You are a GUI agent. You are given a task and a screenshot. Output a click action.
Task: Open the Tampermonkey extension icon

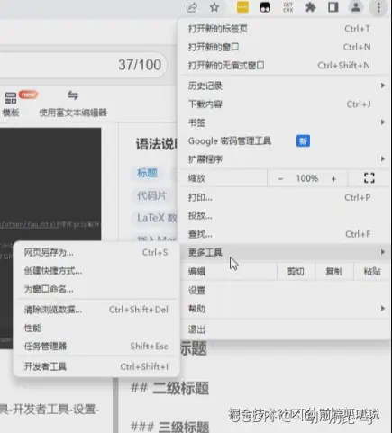(x=265, y=7)
